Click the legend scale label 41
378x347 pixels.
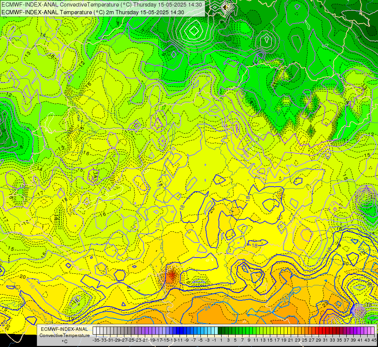[x=360, y=340]
